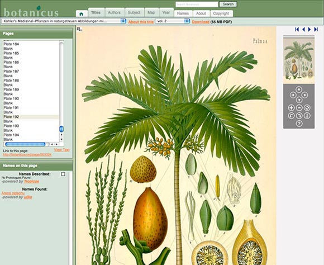Image resolution: width=324 pixels, height=265 pixels.
Task: Open the Authors tab
Action: pyautogui.click(x=115, y=12)
